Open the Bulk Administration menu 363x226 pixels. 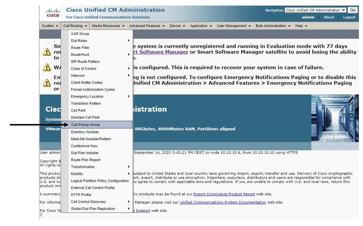[273, 26]
